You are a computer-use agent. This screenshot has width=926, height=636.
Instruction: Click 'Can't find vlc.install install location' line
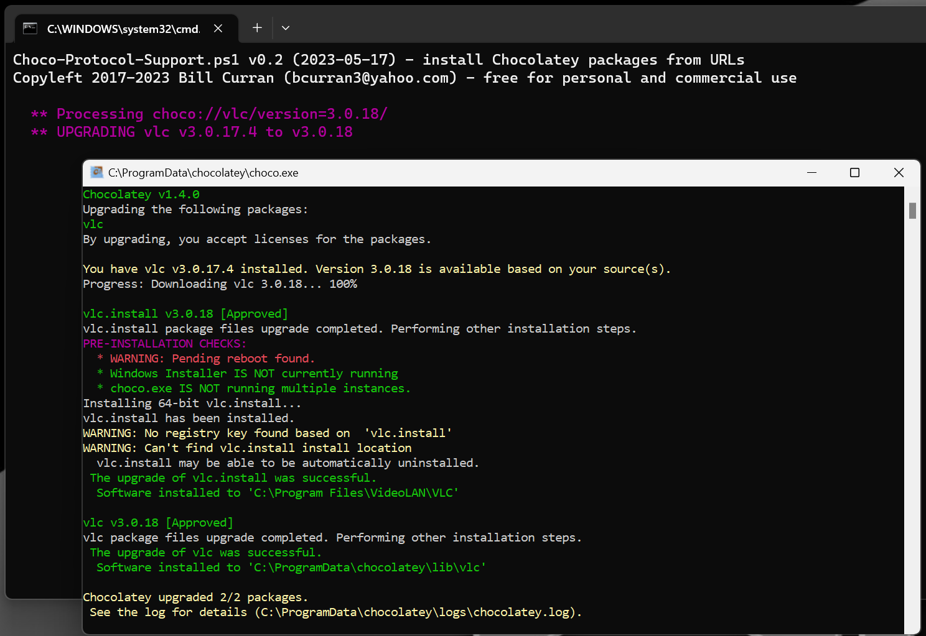[x=247, y=448]
